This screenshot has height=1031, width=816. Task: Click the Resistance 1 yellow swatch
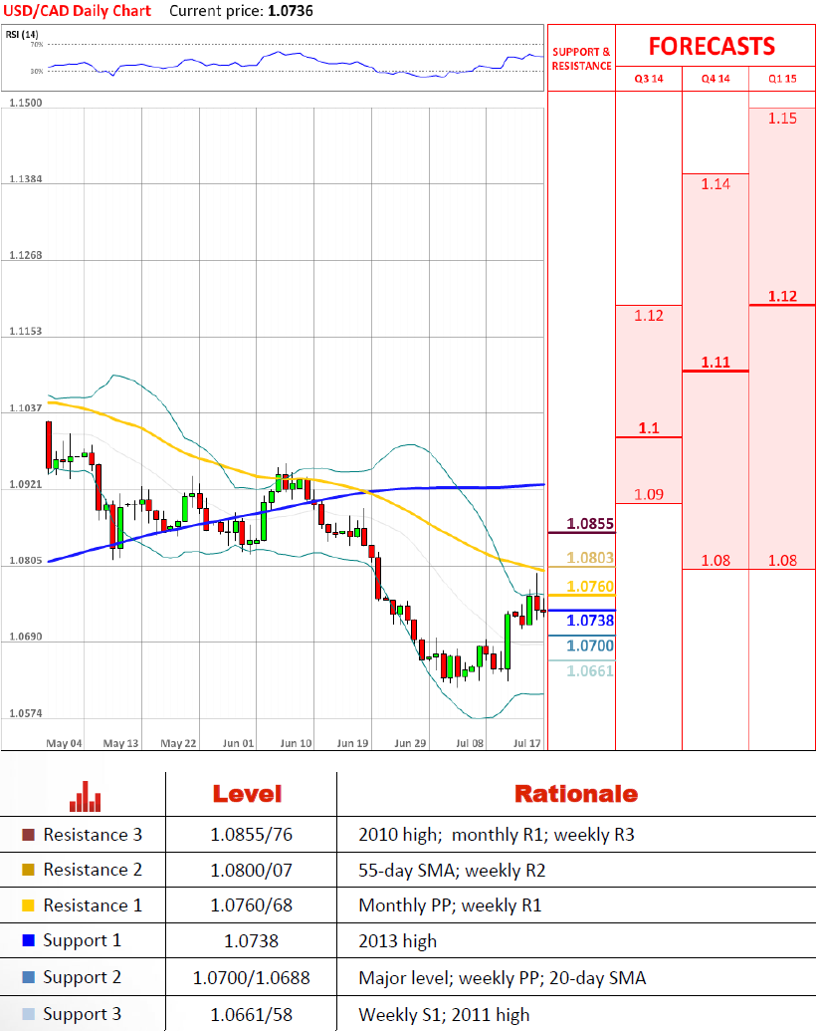(28, 905)
